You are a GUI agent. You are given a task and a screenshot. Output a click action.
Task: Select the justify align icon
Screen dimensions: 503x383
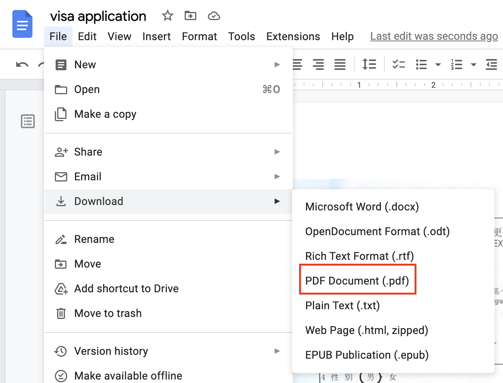340,64
